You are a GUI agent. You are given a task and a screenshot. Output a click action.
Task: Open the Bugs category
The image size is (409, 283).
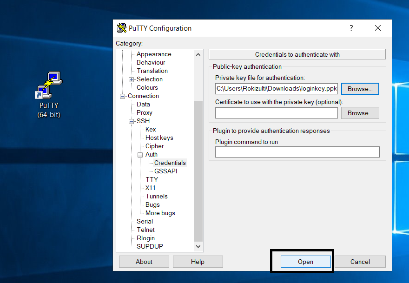[152, 204]
